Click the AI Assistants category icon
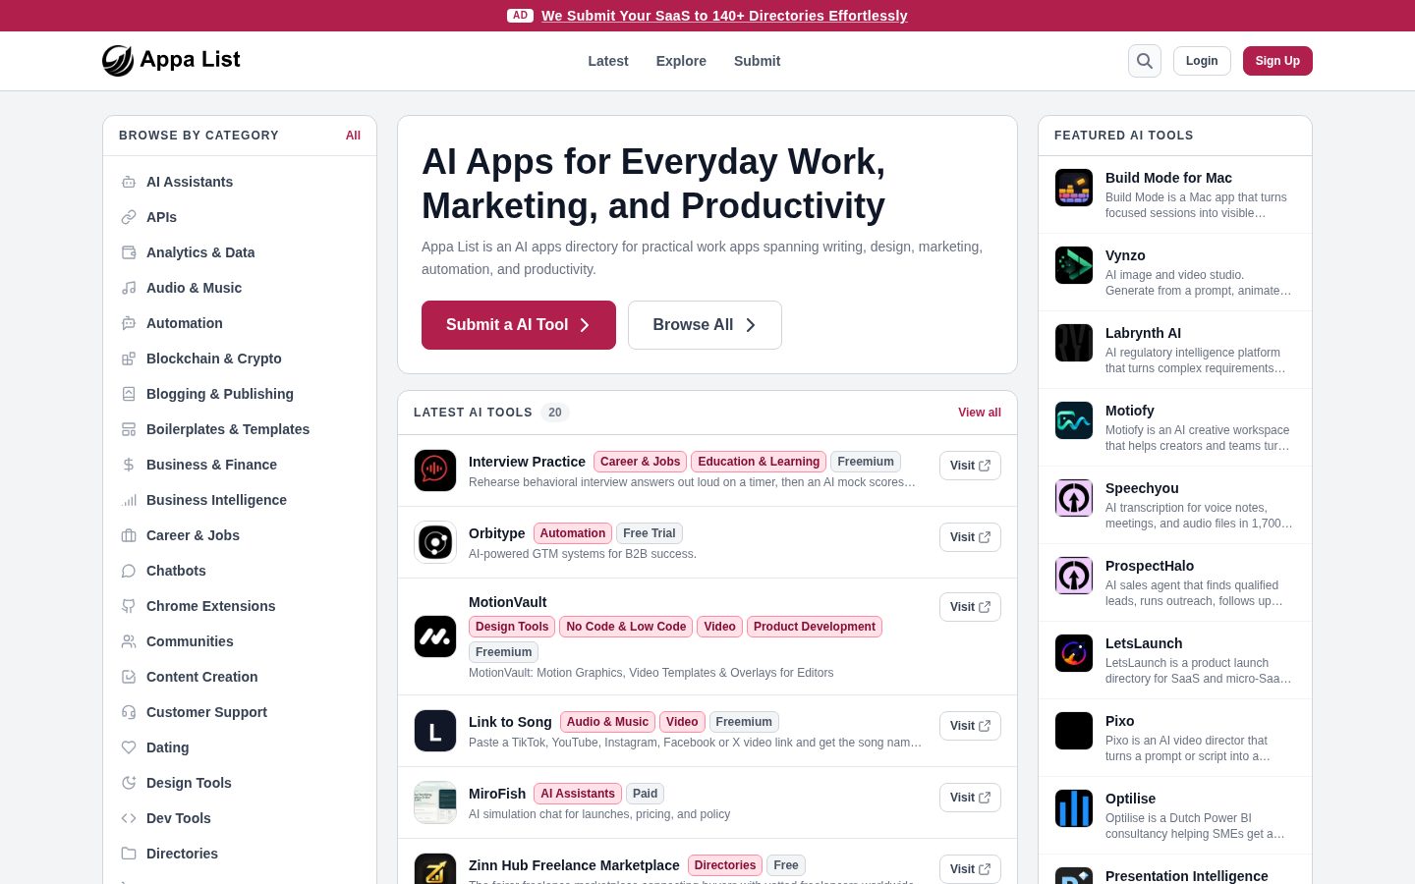Image resolution: width=1415 pixels, height=884 pixels. tap(129, 182)
